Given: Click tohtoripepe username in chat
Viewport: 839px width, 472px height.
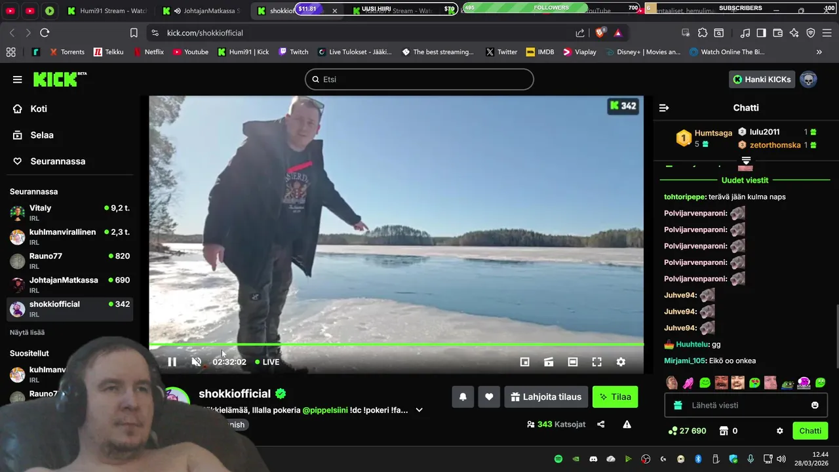Looking at the screenshot, I should 684,197.
